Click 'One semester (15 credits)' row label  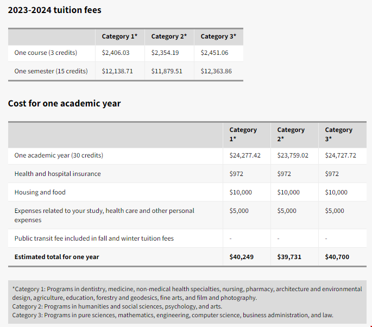pyautogui.click(x=51, y=71)
